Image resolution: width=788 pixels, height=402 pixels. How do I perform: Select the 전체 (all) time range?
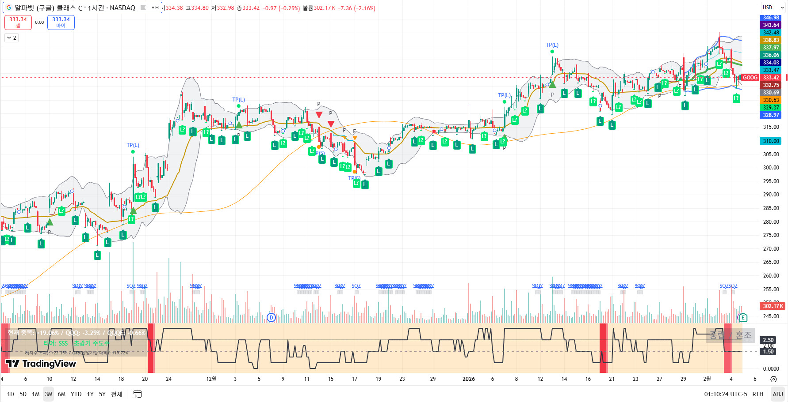click(117, 394)
